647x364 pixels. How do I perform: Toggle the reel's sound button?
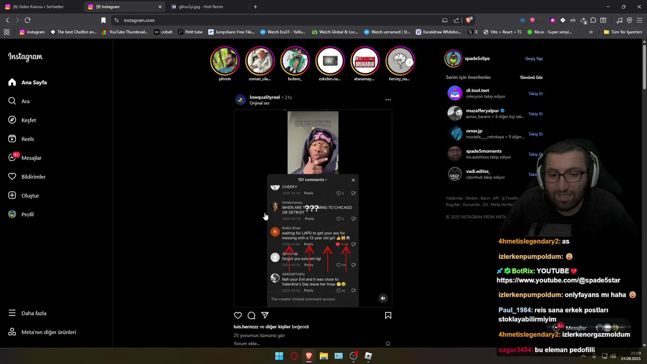[383, 298]
